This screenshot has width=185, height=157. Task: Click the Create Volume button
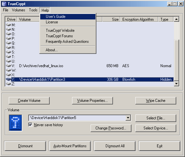pos(29,101)
